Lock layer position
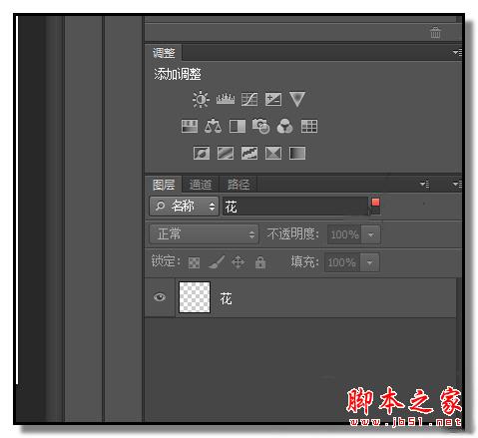478x438 pixels. 239,262
